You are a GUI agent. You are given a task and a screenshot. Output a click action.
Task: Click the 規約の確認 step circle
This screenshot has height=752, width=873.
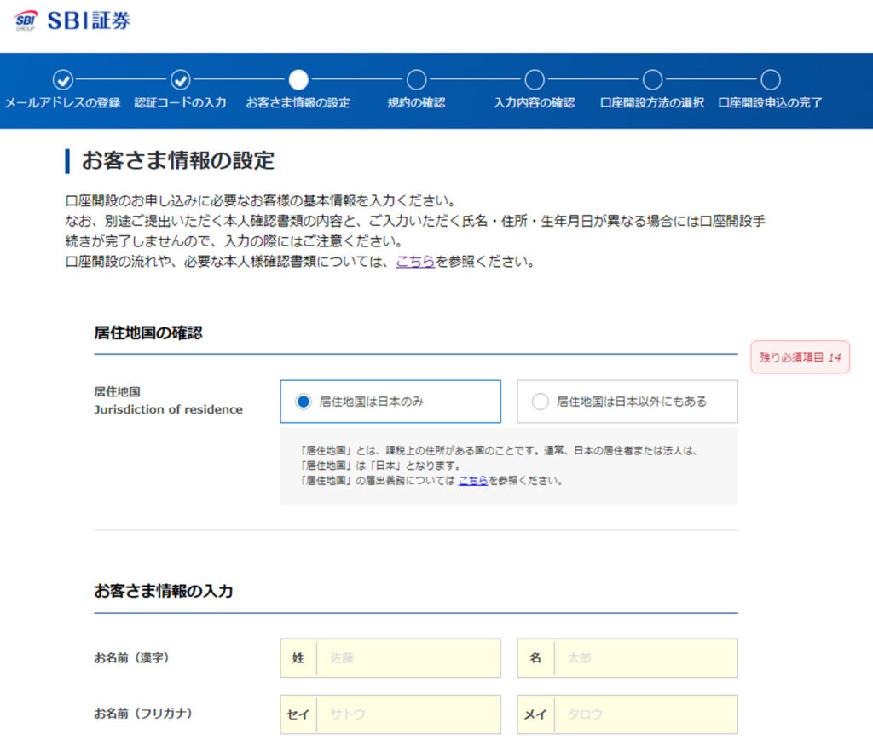click(x=416, y=80)
